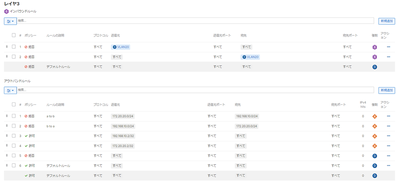This screenshot has height=181, width=396.
Task: Open actions menu for inbound rule 1
Action: click(388, 47)
